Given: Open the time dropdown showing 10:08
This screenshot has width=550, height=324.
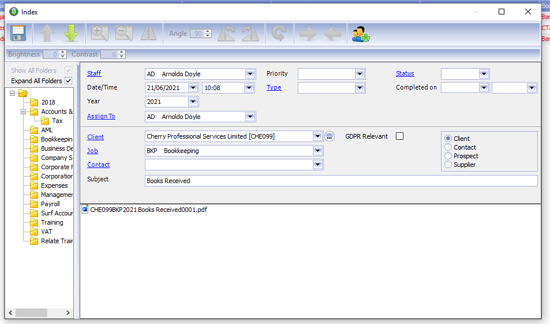Looking at the screenshot, I should pyautogui.click(x=249, y=88).
